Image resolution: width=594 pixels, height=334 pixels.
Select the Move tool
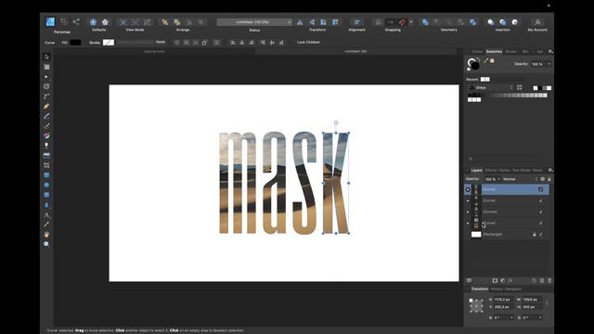point(46,57)
